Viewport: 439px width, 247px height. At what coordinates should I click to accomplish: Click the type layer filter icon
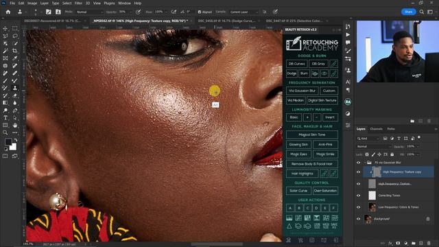pos(399,139)
